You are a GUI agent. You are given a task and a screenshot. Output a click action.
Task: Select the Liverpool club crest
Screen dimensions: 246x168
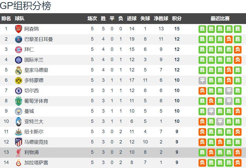click(18, 152)
